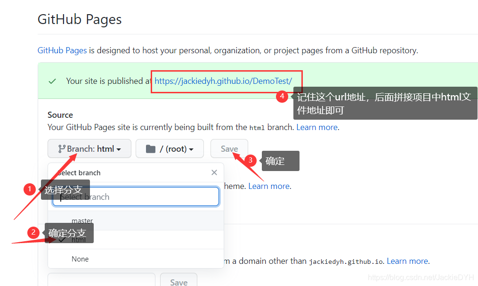The image size is (478, 286).
Task: Expand the / (root) folder dropdown
Action: (170, 148)
